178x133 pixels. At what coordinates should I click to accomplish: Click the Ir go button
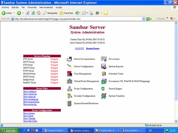pyautogui.click(x=149, y=19)
